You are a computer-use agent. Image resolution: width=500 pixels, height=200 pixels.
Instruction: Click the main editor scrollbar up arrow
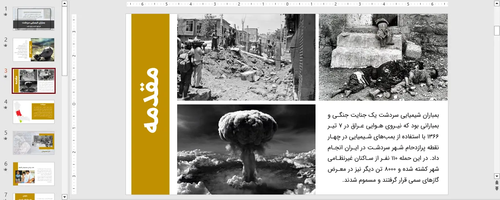tap(497, 3)
